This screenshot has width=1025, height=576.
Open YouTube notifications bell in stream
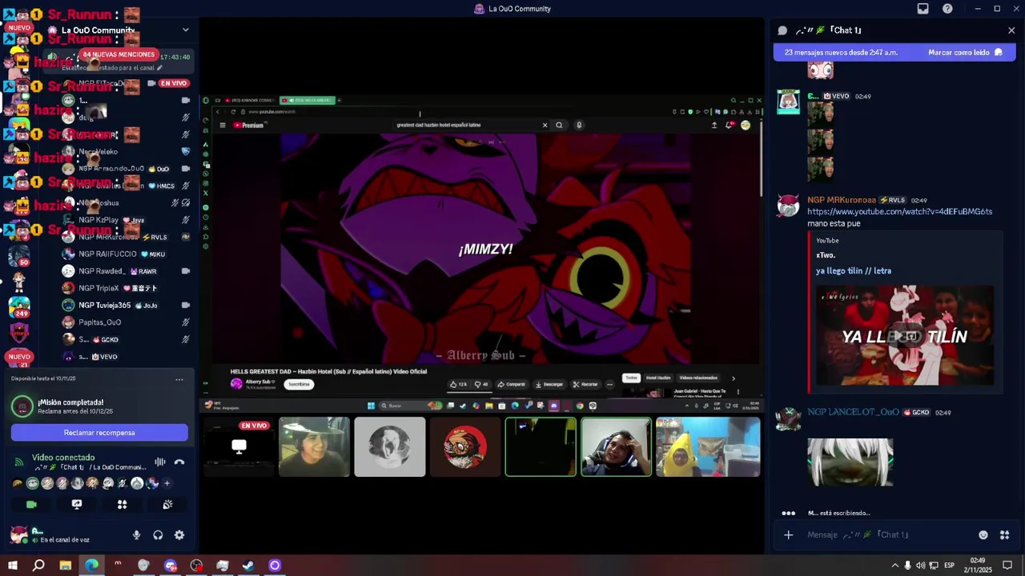point(729,125)
